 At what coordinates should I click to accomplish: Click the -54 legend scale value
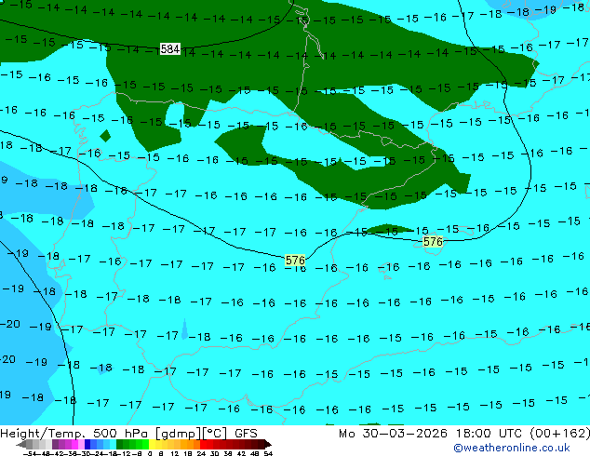[x=29, y=454]
